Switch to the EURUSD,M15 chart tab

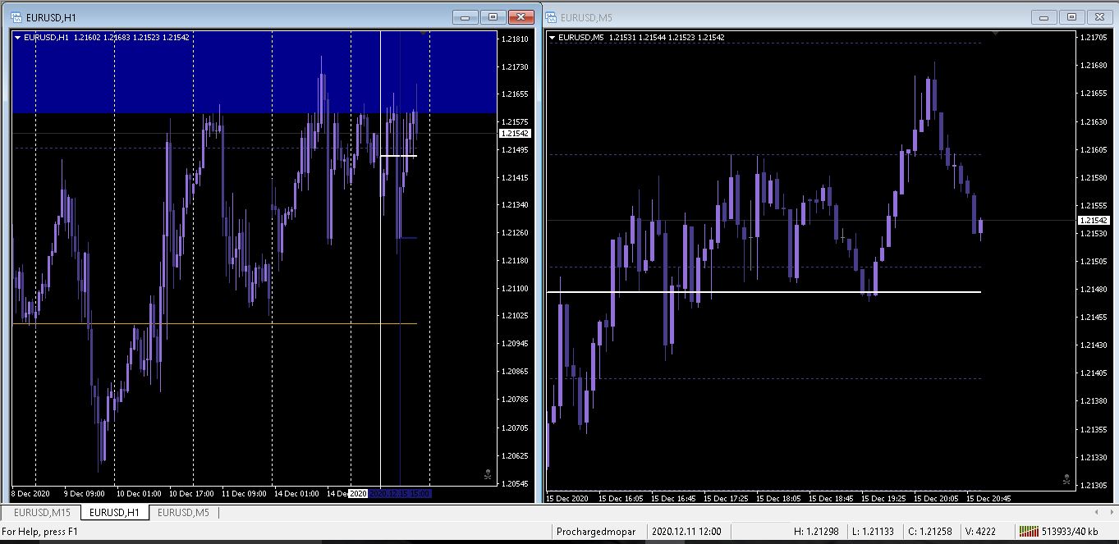tap(41, 513)
